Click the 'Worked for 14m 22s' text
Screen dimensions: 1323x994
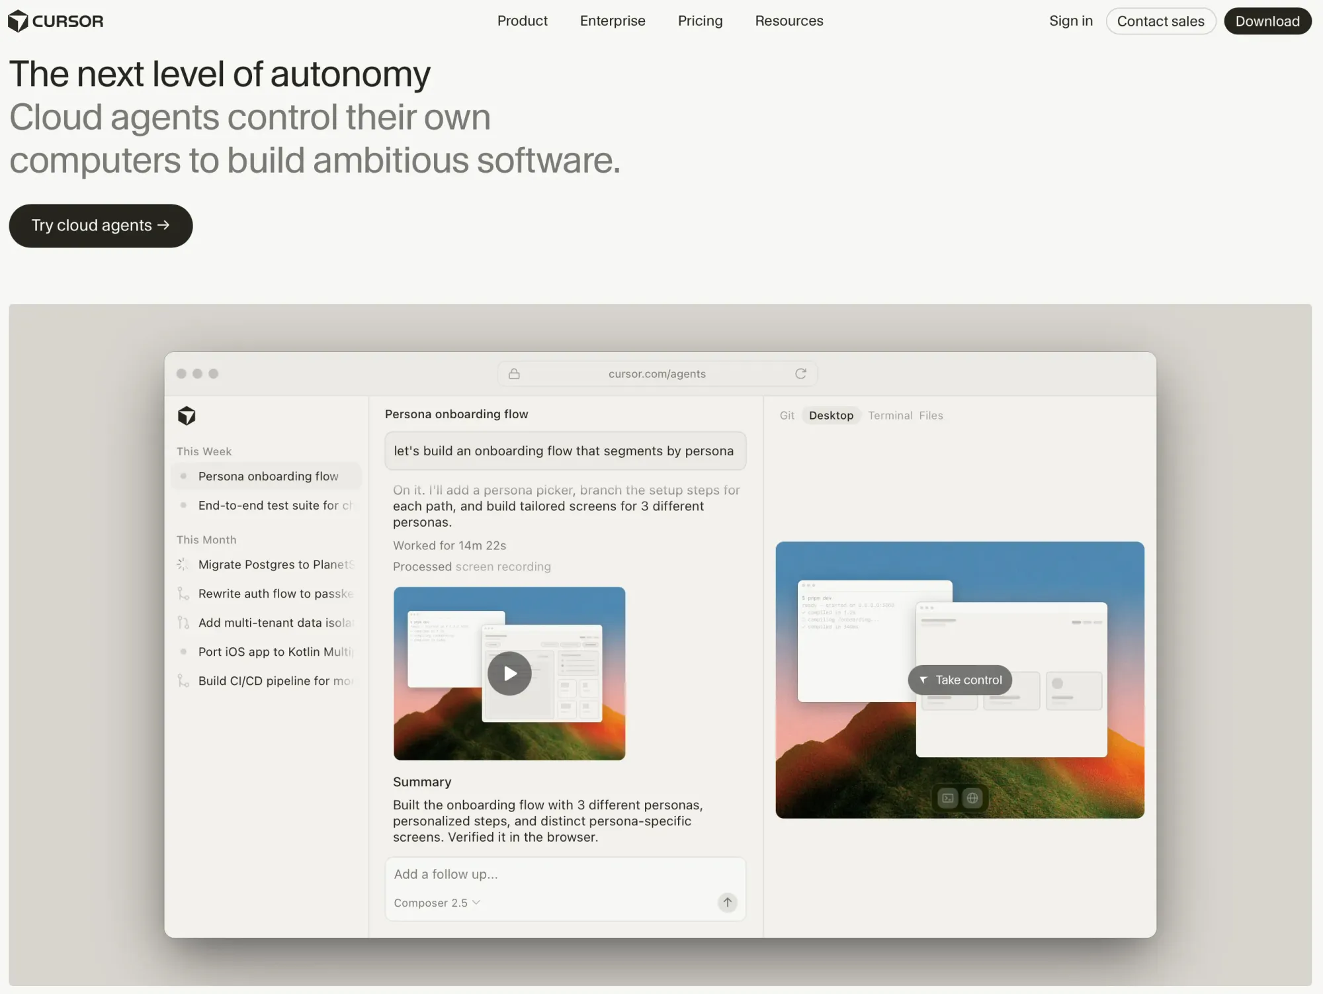point(450,546)
